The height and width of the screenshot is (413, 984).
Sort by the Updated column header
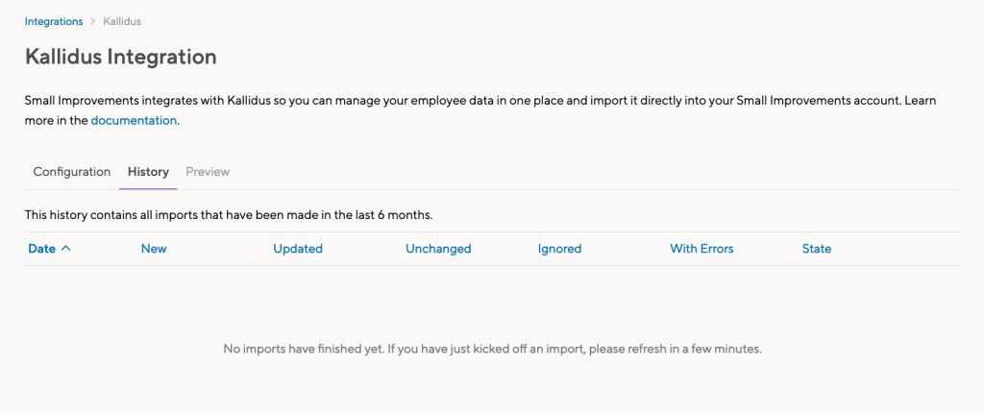tap(298, 249)
